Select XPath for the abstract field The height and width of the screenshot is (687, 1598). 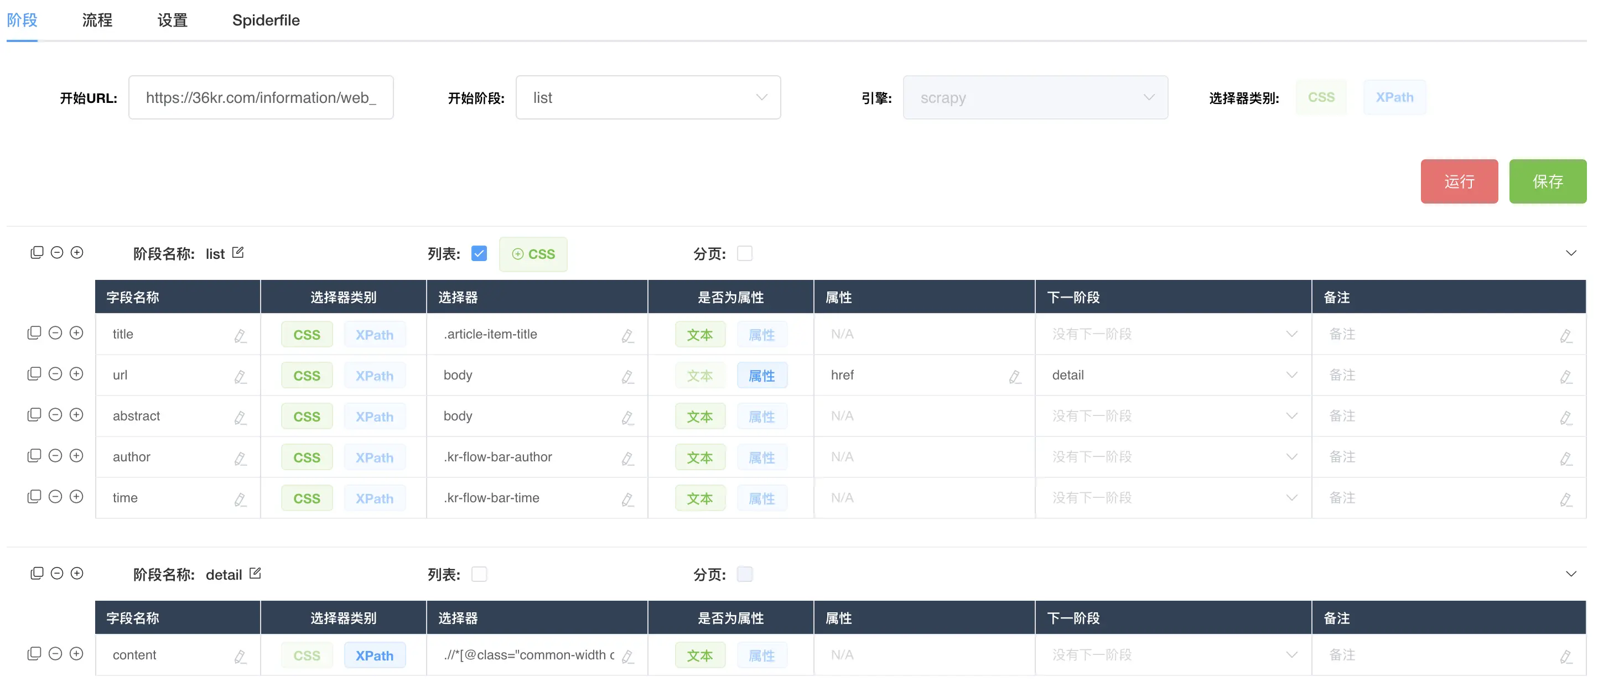coord(374,417)
